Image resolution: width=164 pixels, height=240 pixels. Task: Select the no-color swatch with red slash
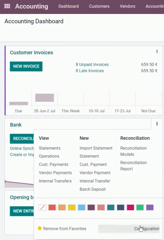43,207
